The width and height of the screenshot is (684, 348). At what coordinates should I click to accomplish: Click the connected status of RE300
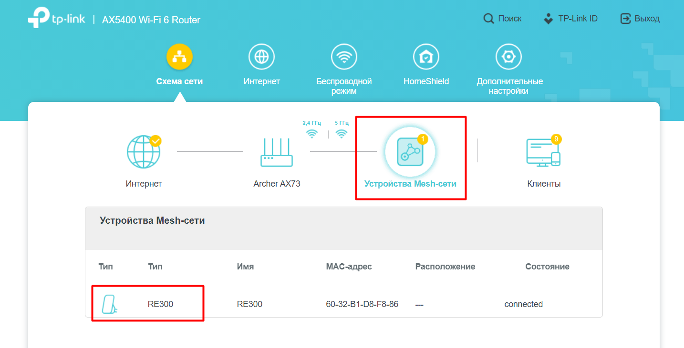click(523, 304)
